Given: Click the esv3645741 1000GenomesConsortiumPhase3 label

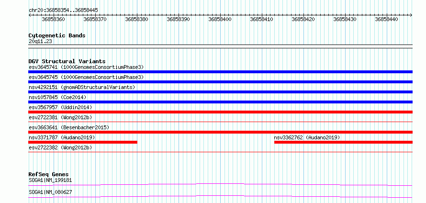Looking at the screenshot, I should (x=86, y=67).
